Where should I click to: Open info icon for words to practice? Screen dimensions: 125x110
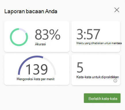tap(115, 81)
